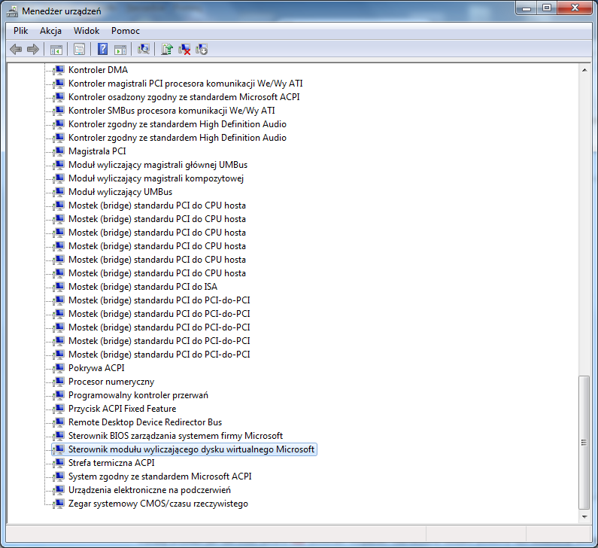Click the scrollbar up arrow
The height and width of the screenshot is (548, 598).
tap(584, 70)
